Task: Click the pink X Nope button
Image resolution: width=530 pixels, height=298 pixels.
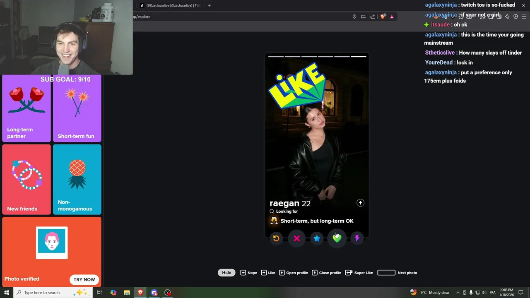Action: (x=296, y=238)
